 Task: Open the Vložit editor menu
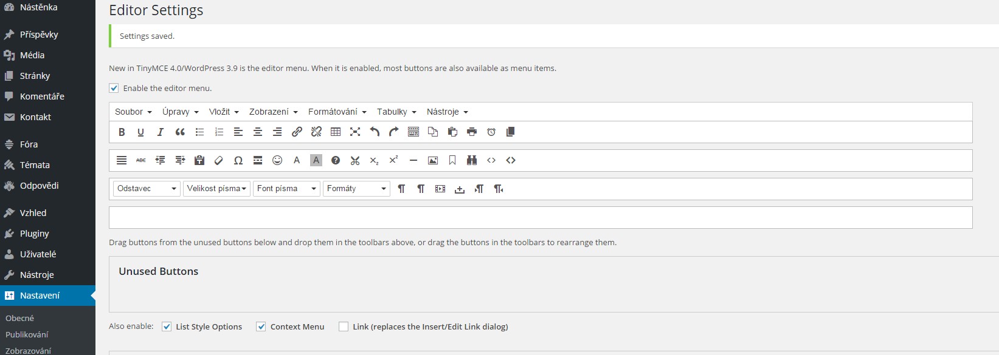click(x=224, y=112)
